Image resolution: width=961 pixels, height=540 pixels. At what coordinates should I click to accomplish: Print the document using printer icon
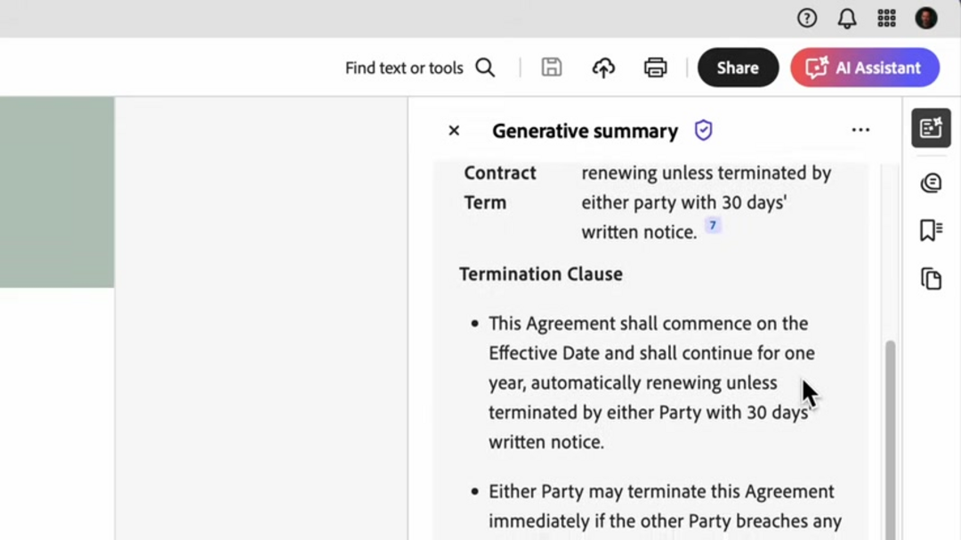tap(656, 68)
